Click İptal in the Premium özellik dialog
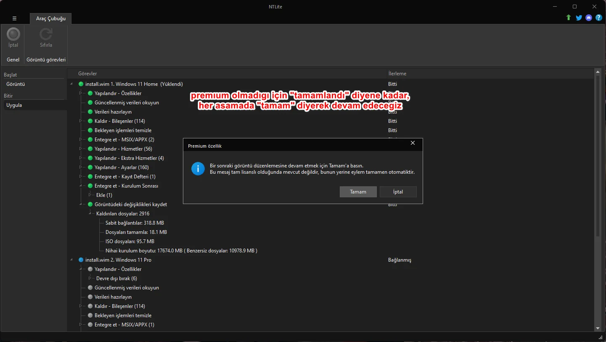The width and height of the screenshot is (606, 342). (398, 192)
